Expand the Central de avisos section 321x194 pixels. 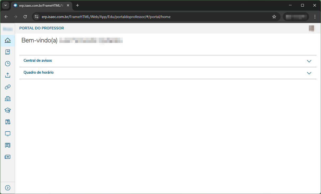pyautogui.click(x=309, y=61)
